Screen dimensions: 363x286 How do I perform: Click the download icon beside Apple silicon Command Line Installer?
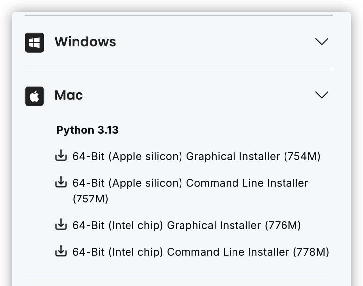(62, 182)
